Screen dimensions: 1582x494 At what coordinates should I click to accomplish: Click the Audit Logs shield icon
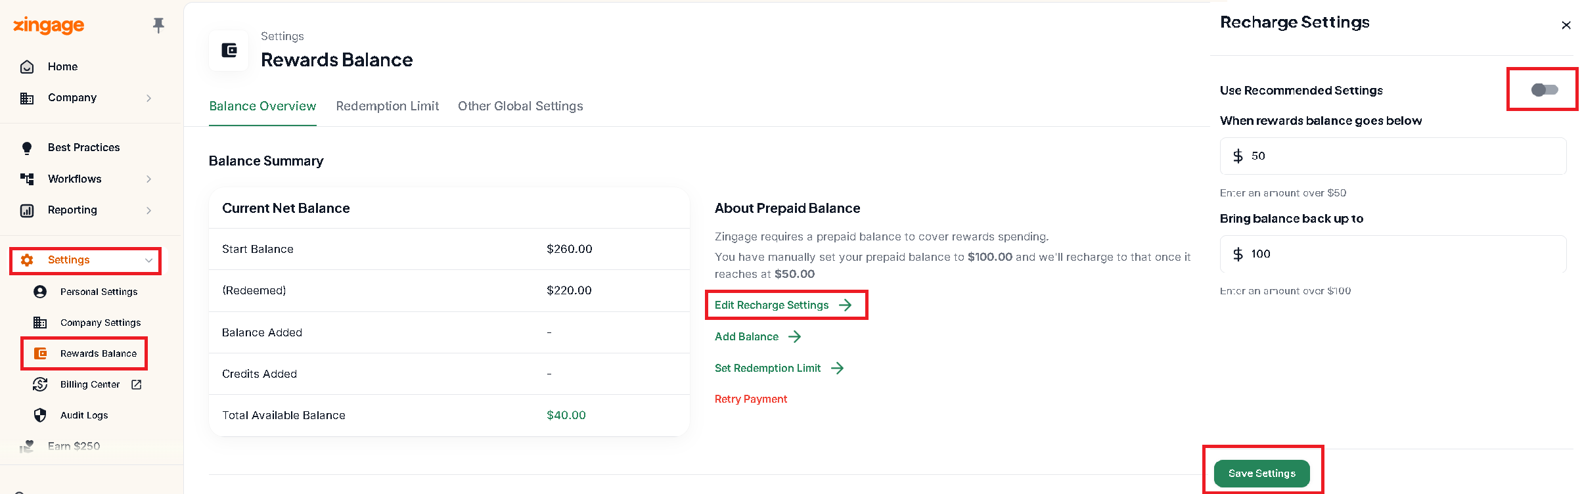click(x=40, y=415)
